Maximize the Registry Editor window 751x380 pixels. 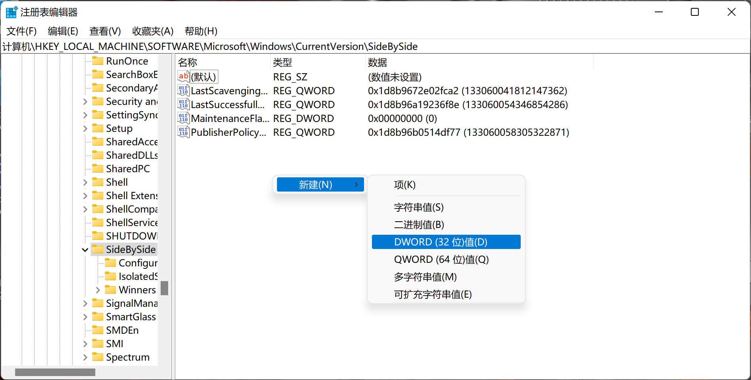click(695, 12)
